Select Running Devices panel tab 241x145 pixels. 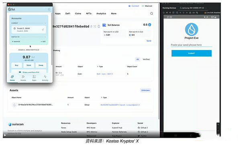(169, 8)
